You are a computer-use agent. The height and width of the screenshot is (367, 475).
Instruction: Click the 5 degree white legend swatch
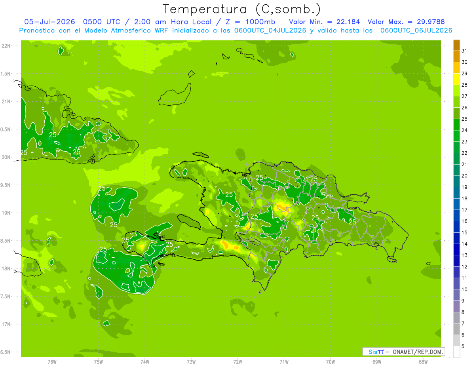pos(456,352)
